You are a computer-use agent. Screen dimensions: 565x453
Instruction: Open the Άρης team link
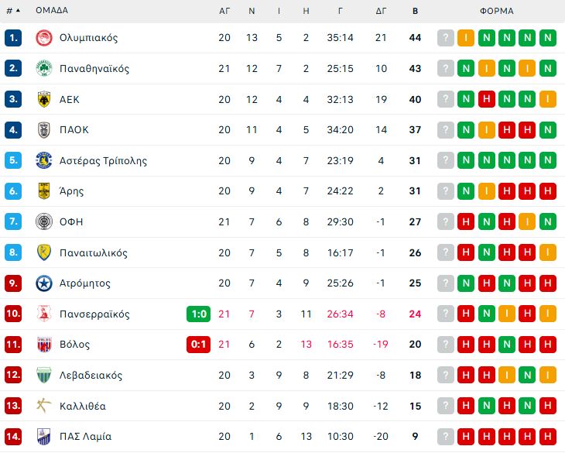71,191
